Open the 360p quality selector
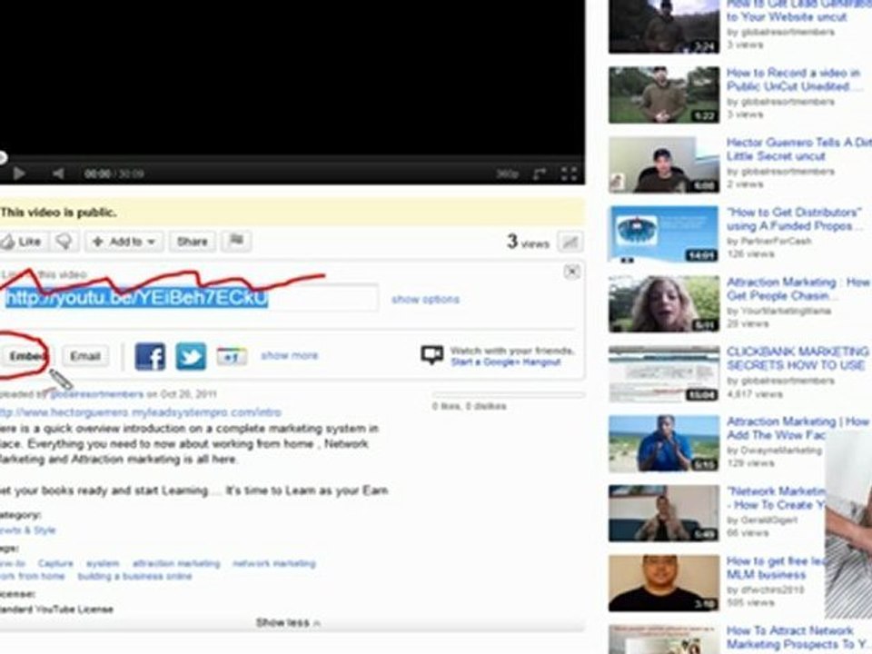The image size is (872, 654). click(x=507, y=174)
